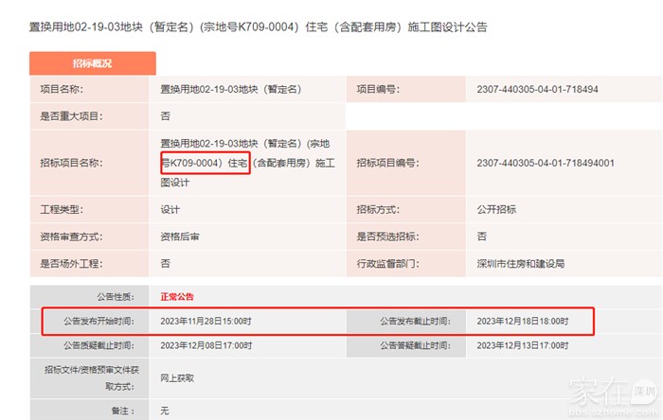
Task: Click the 是否重大项目 label
Action: pos(70,115)
